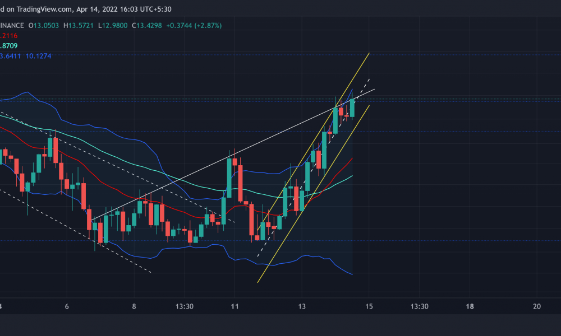Image resolution: width=561 pixels, height=336 pixels.
Task: Click the time axis label 8
Action: point(134,306)
